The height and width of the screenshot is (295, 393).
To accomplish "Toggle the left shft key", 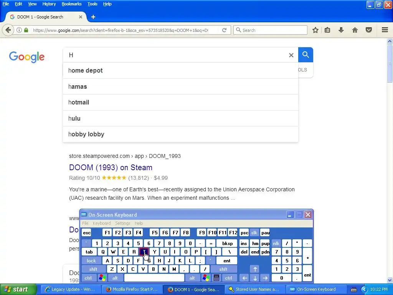I will coord(93,269).
